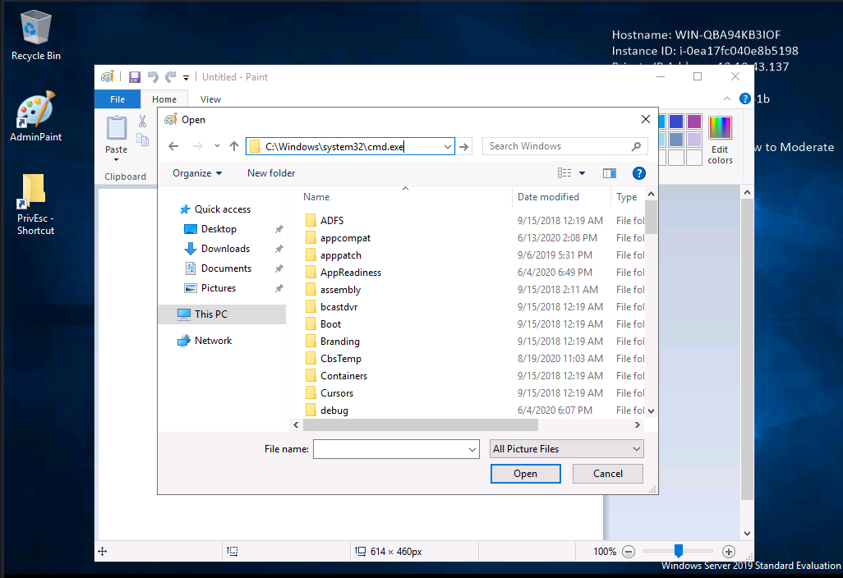
Task: Open Recent locations dropdown in Open dialog
Action: [x=217, y=146]
